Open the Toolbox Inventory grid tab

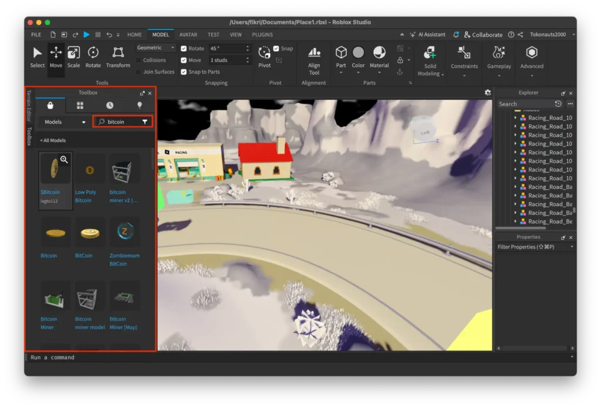point(80,106)
